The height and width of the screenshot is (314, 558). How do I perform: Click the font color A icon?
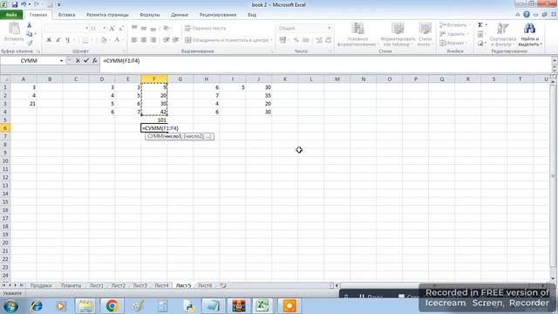point(117,40)
